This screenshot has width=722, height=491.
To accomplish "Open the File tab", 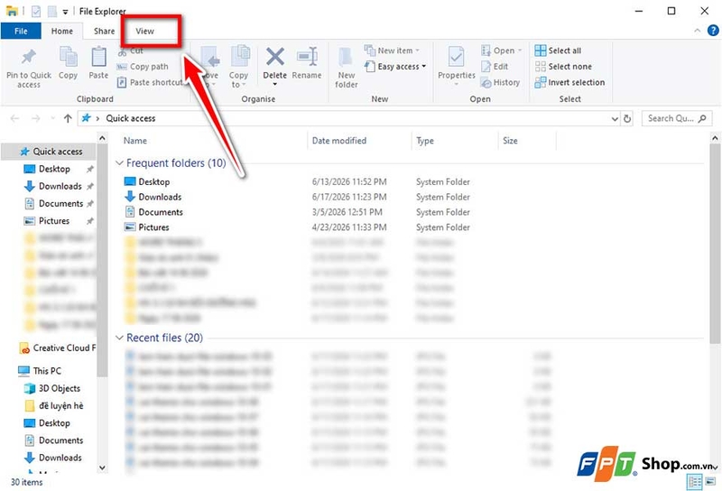I will pyautogui.click(x=21, y=31).
